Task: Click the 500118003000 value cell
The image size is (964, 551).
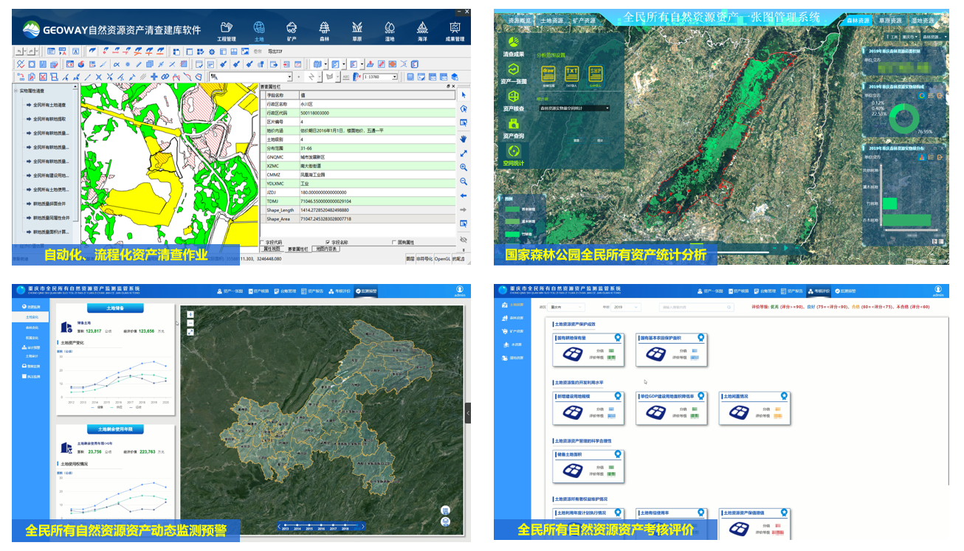Action: coord(376,113)
